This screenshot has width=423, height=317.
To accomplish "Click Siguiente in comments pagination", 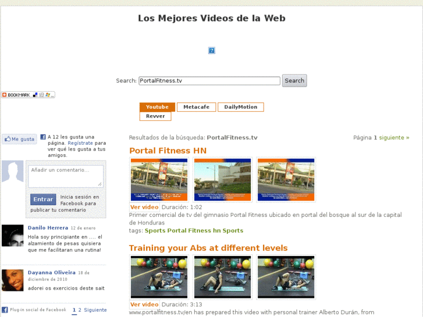I will 95,310.
